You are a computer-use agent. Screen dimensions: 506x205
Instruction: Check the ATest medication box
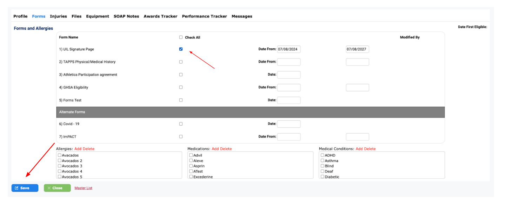(x=191, y=171)
